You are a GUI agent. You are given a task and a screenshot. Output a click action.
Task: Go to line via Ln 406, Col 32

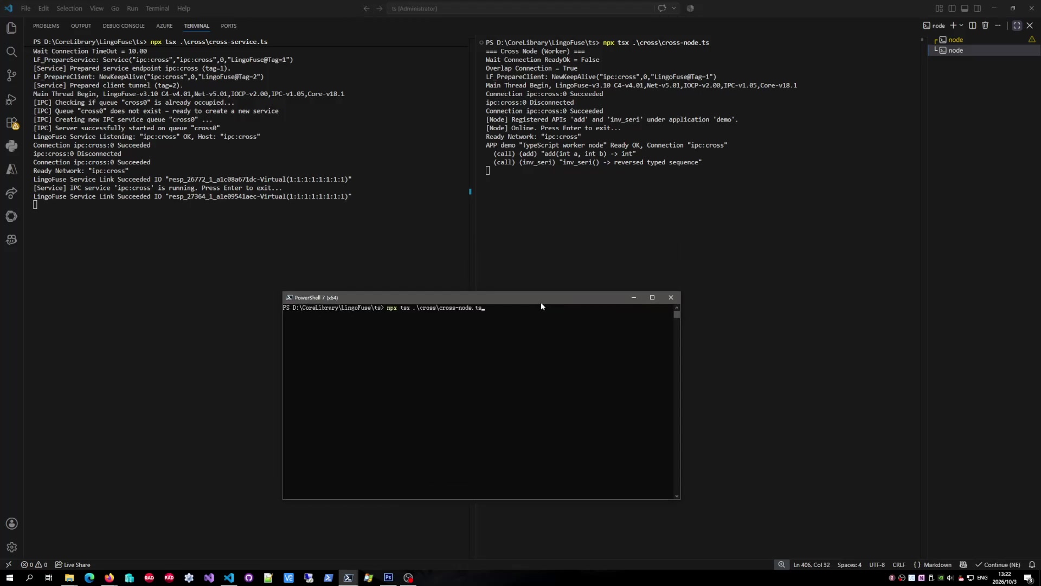point(811,565)
